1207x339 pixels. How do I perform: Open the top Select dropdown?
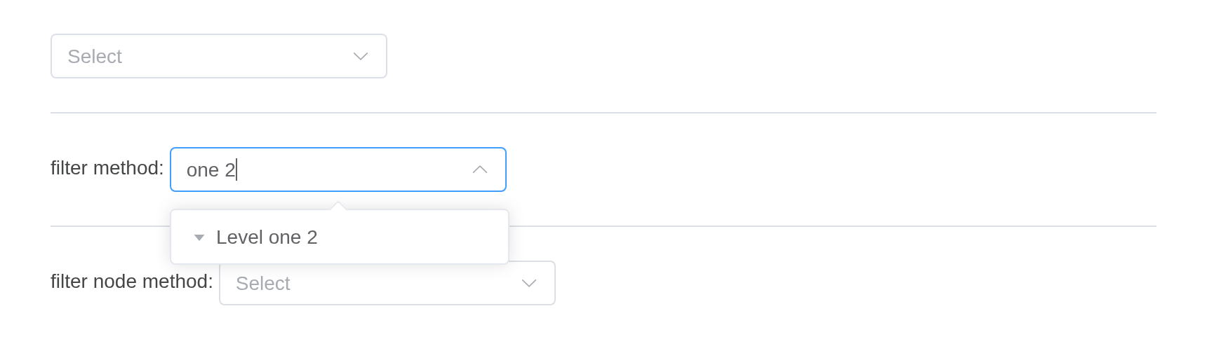click(x=218, y=56)
